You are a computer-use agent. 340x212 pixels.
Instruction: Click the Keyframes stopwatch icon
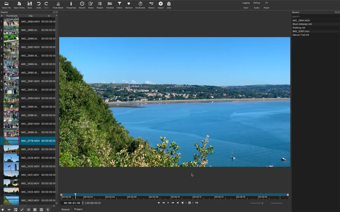click(140, 5)
